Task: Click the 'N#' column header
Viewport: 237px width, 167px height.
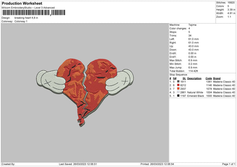Action: (175, 78)
